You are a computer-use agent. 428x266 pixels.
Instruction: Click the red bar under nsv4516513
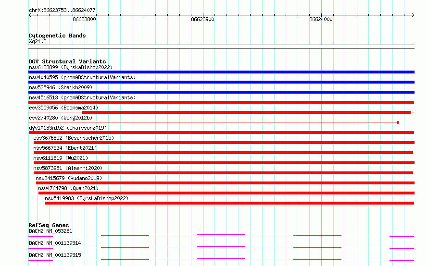(x=221, y=102)
